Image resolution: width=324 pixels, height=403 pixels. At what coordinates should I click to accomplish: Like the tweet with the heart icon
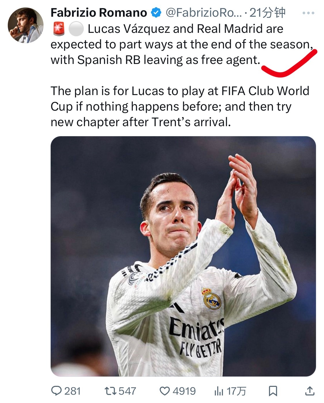coord(165,391)
